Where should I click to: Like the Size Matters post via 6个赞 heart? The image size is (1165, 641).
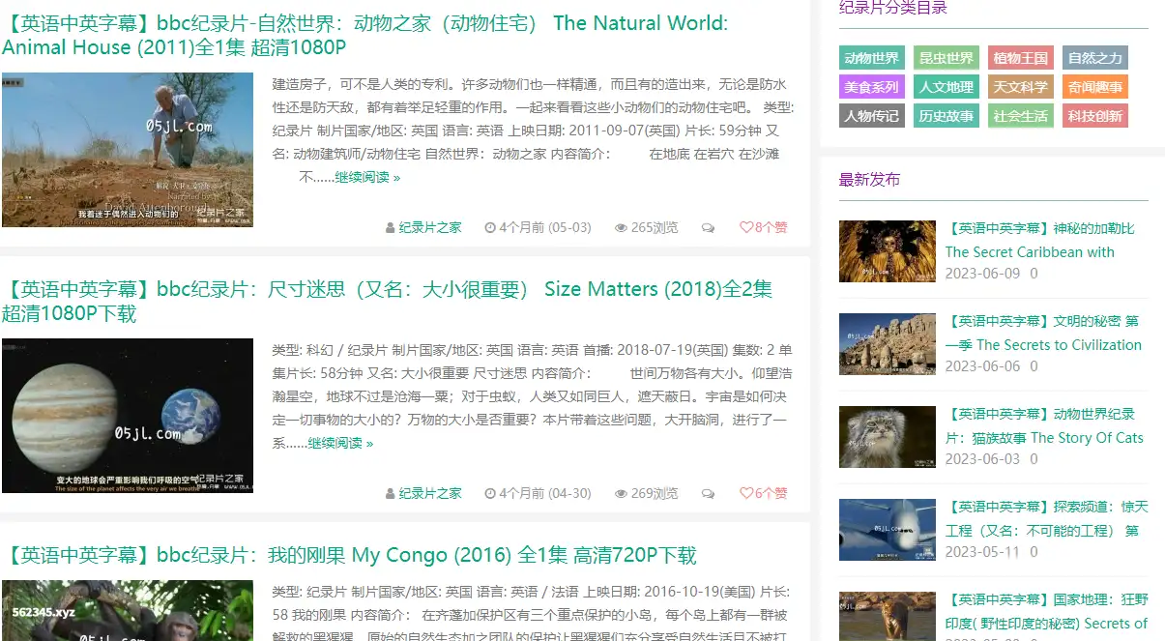coord(764,493)
